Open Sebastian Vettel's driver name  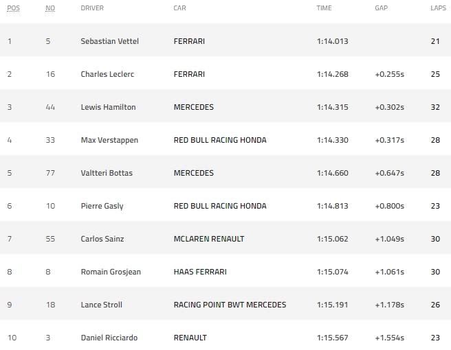click(109, 41)
